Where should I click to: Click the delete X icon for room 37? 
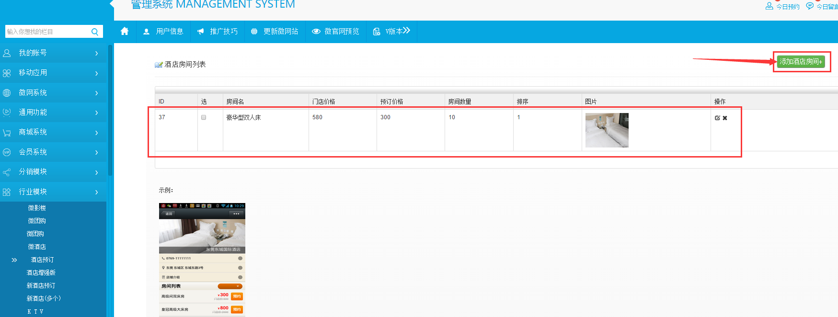(x=725, y=118)
